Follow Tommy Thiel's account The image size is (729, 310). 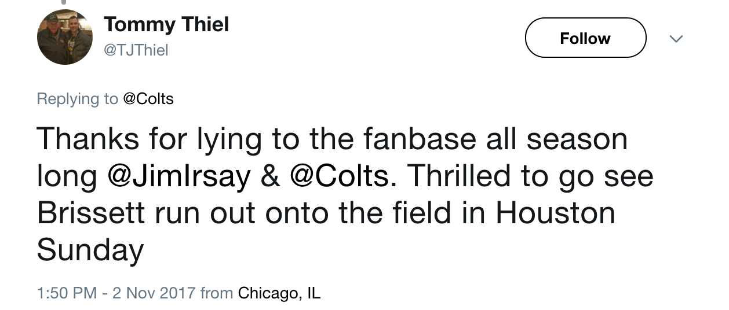click(x=585, y=38)
